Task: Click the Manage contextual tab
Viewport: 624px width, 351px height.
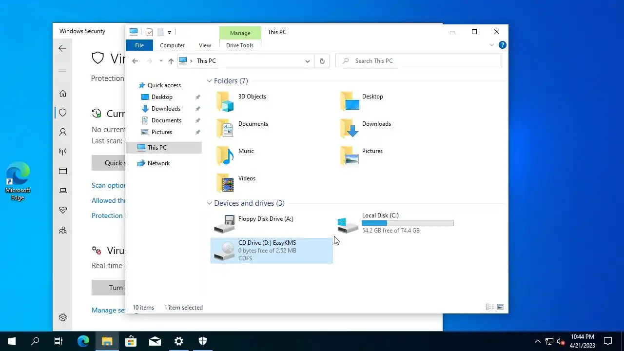Action: (240, 33)
